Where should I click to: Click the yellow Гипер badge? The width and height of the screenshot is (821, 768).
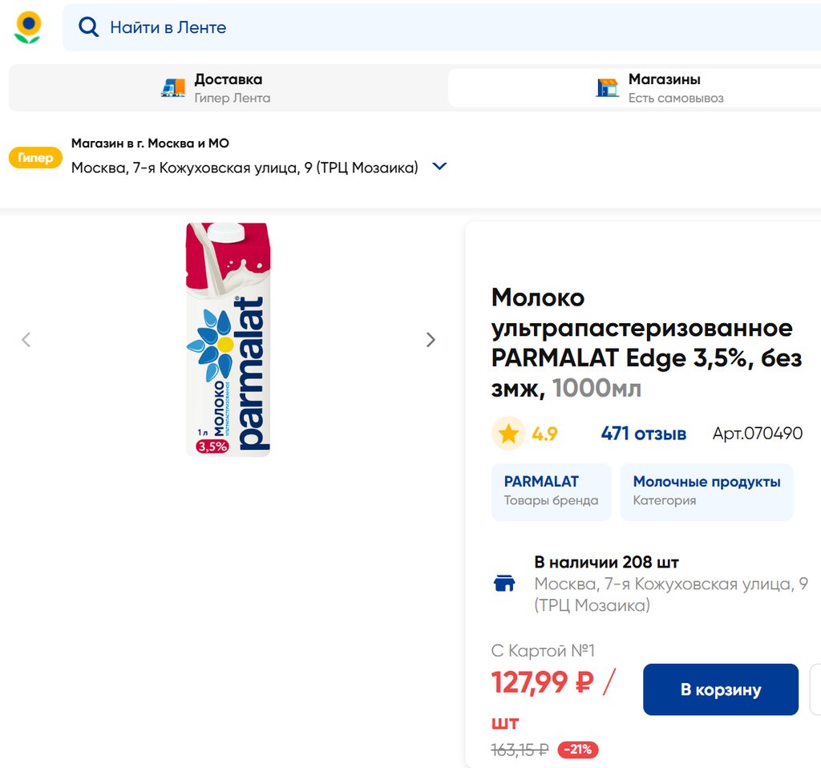click(x=35, y=158)
